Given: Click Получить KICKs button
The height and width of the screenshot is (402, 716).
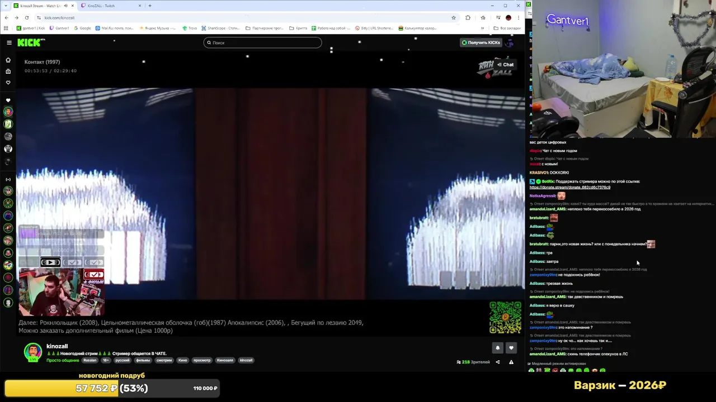Looking at the screenshot, I should pos(481,42).
